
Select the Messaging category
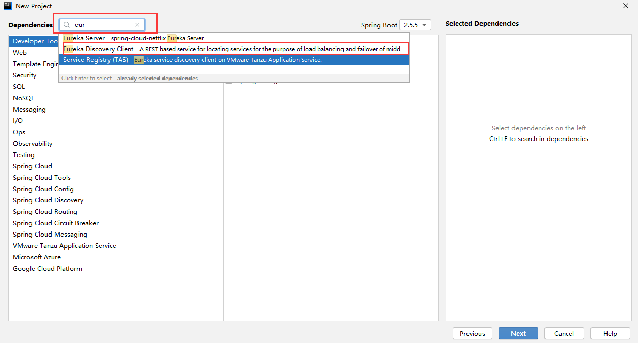point(116,110)
